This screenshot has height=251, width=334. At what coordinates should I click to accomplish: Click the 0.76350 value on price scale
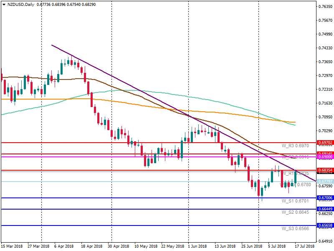coord(325,7)
